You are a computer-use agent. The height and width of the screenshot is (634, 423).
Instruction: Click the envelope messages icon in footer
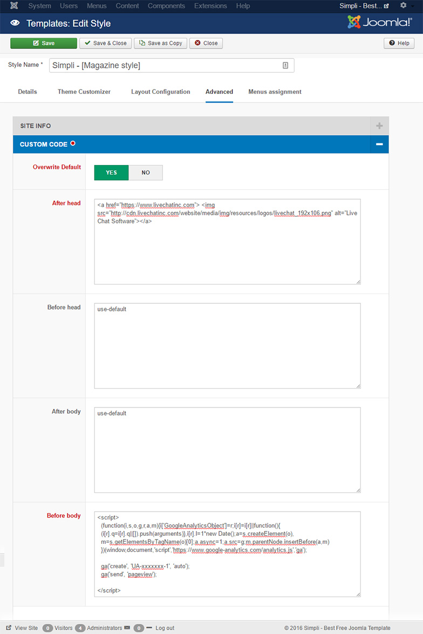127,628
